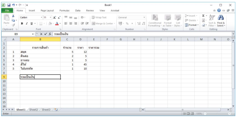Switch to Sheet2 worksheet tab
This screenshot has height=118, width=237.
(x=33, y=110)
